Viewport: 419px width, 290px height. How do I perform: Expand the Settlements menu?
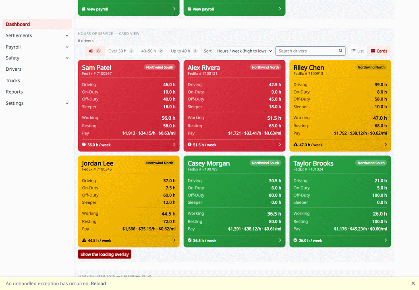pos(37,35)
